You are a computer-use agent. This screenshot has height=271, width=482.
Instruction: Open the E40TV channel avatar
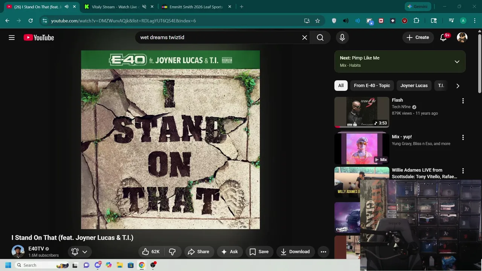(18, 251)
